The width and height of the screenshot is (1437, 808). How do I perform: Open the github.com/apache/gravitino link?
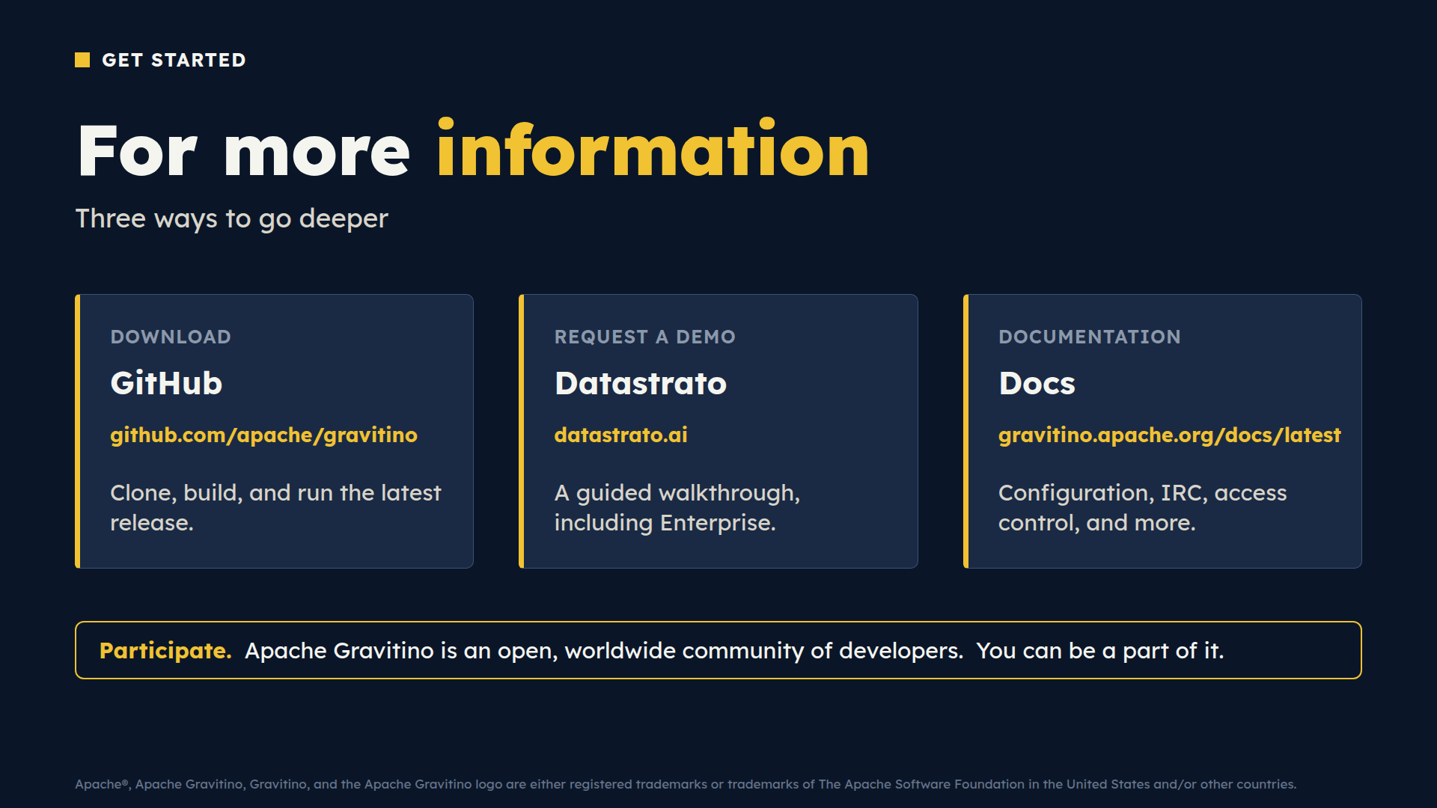click(x=263, y=435)
